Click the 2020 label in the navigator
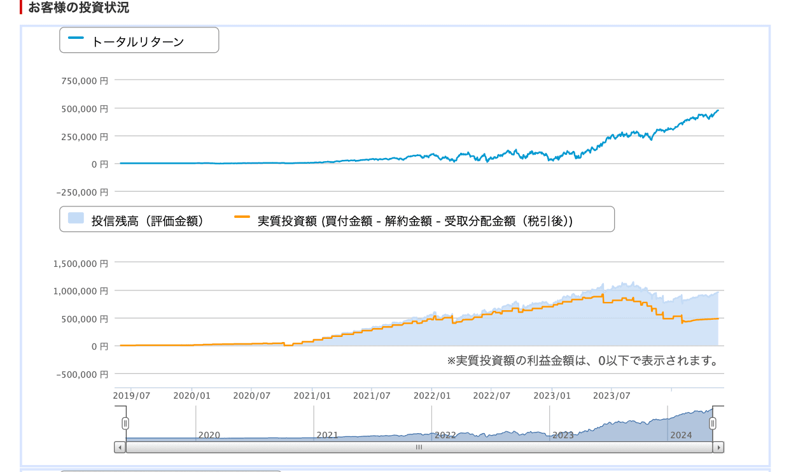This screenshot has height=472, width=798. tap(209, 435)
